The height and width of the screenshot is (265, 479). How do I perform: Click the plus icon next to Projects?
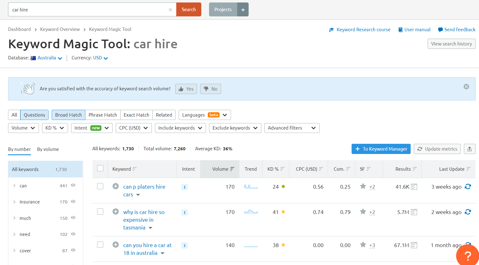pos(243,10)
